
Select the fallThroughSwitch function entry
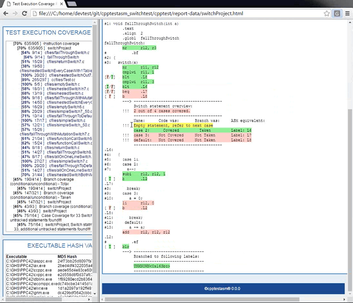click(51, 57)
